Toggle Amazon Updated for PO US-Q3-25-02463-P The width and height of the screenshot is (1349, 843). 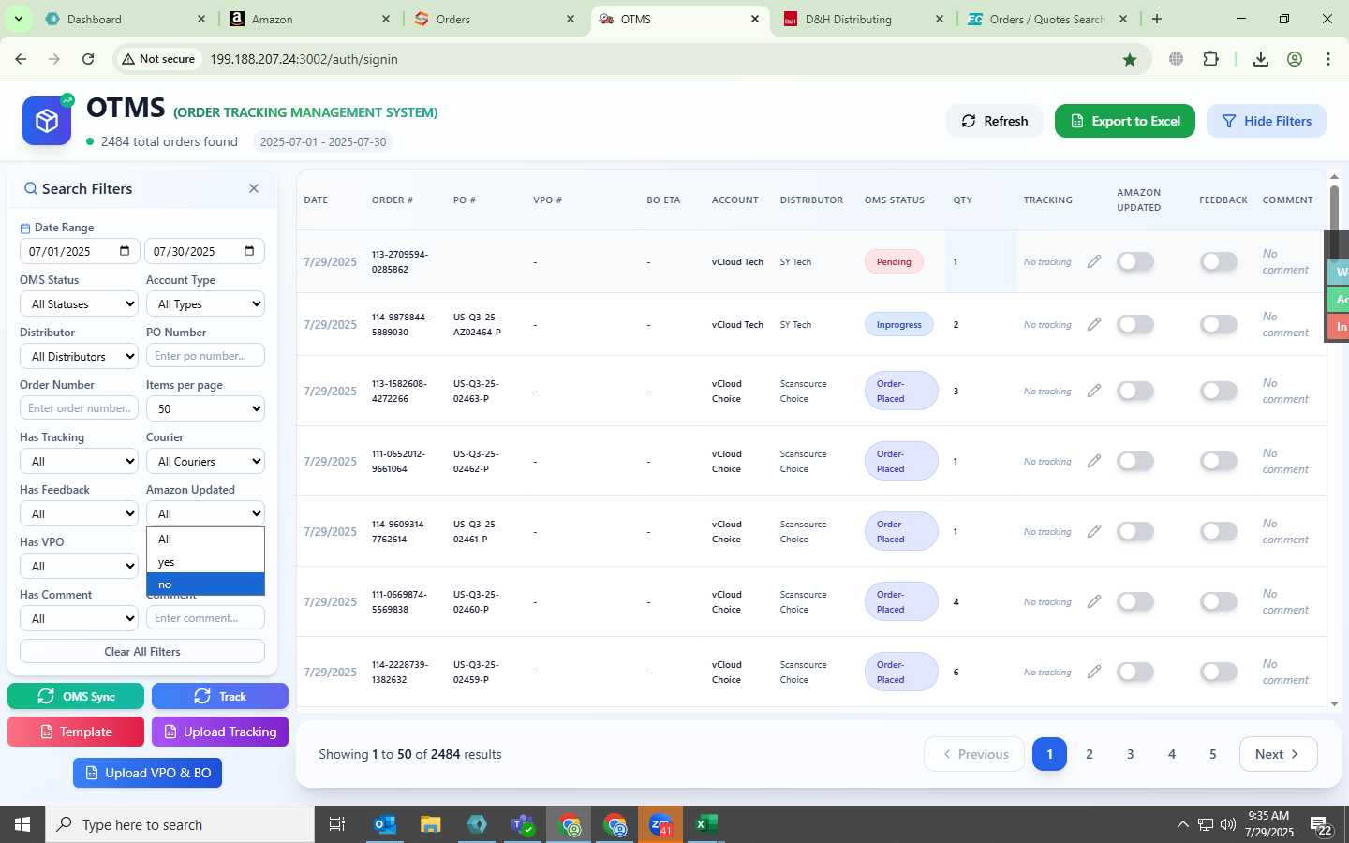1135,391
